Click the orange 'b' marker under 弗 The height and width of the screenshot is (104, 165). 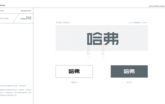point(103,57)
